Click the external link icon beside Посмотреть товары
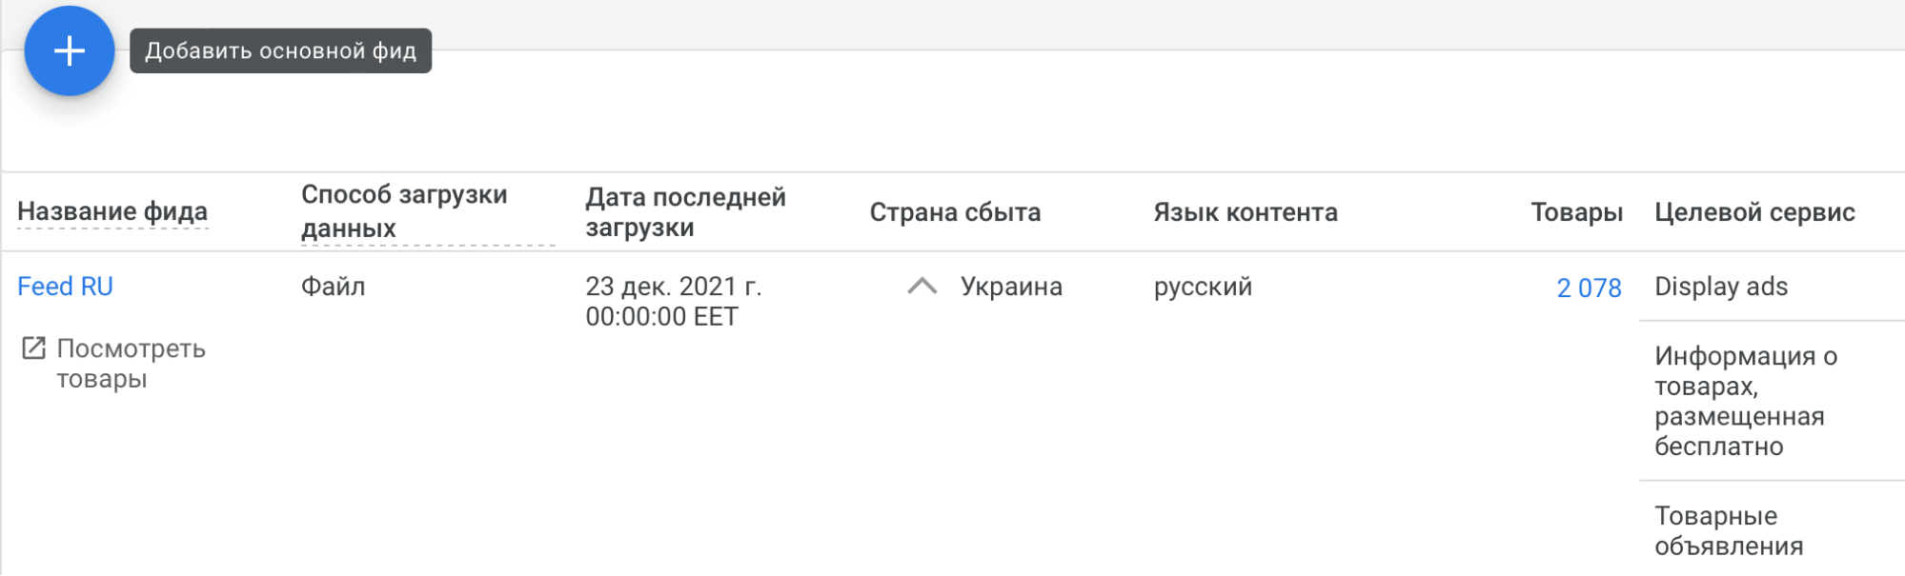 pos(33,348)
